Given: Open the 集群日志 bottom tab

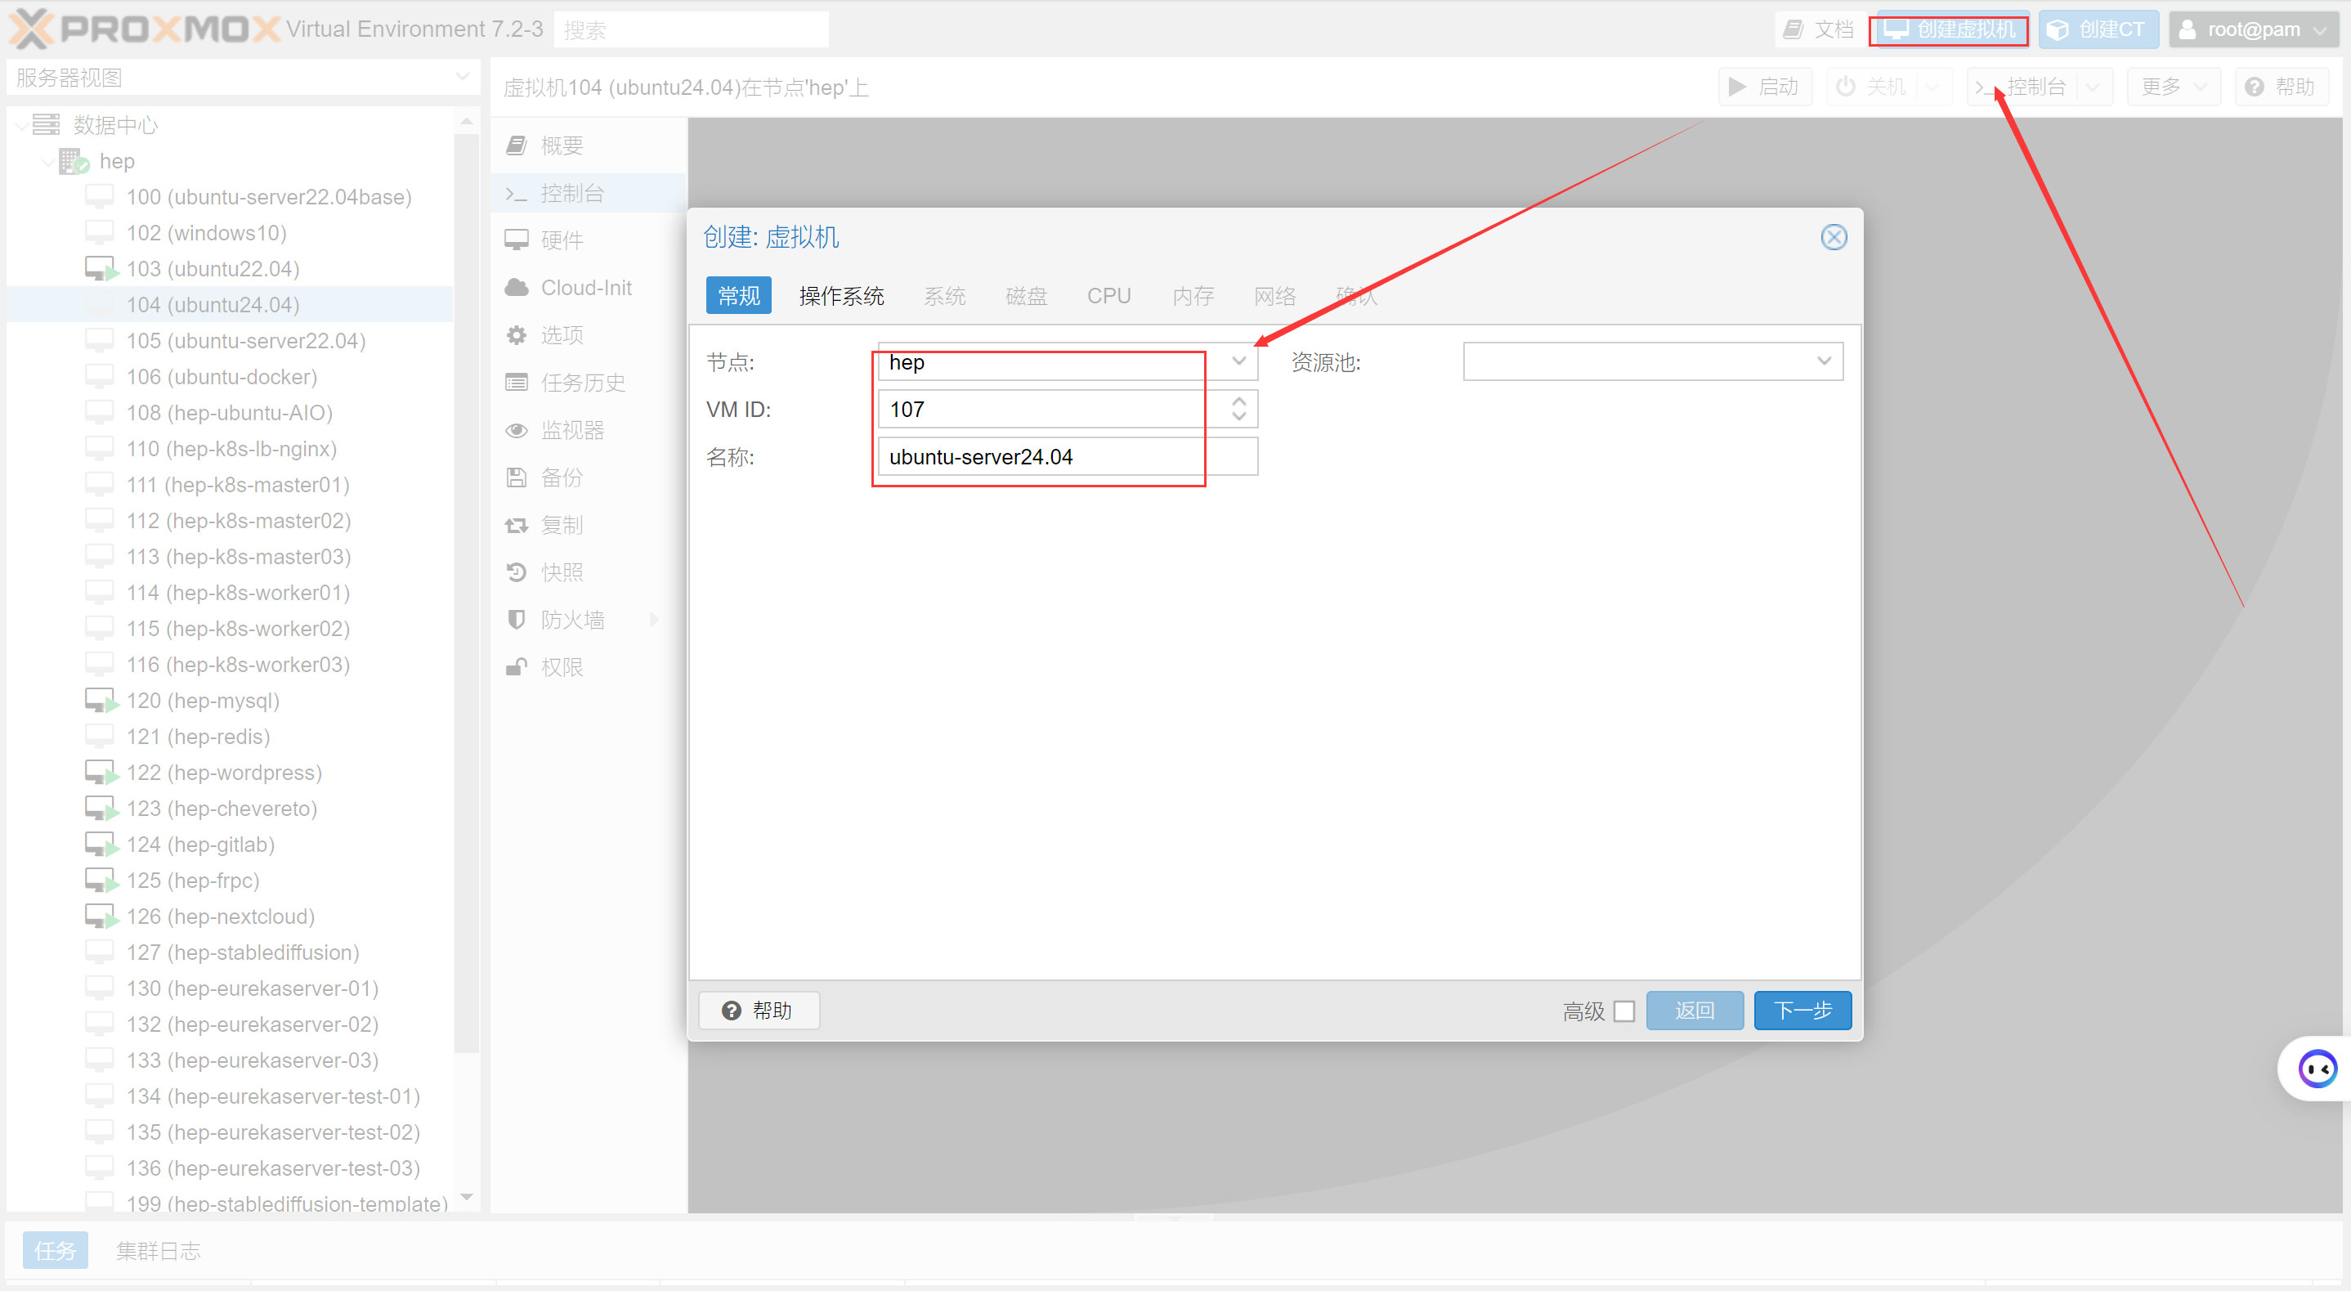Looking at the screenshot, I should click(158, 1250).
